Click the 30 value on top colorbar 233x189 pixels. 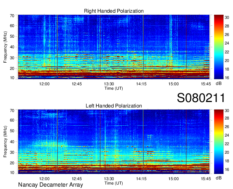click(x=227, y=17)
